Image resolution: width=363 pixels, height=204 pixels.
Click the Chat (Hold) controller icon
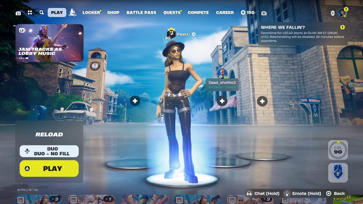[249, 194]
